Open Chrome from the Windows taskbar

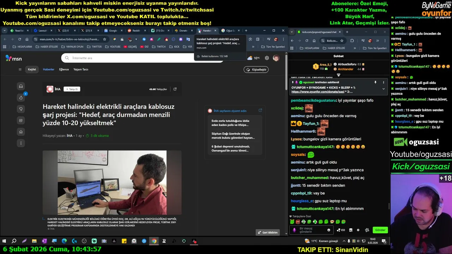154,241
